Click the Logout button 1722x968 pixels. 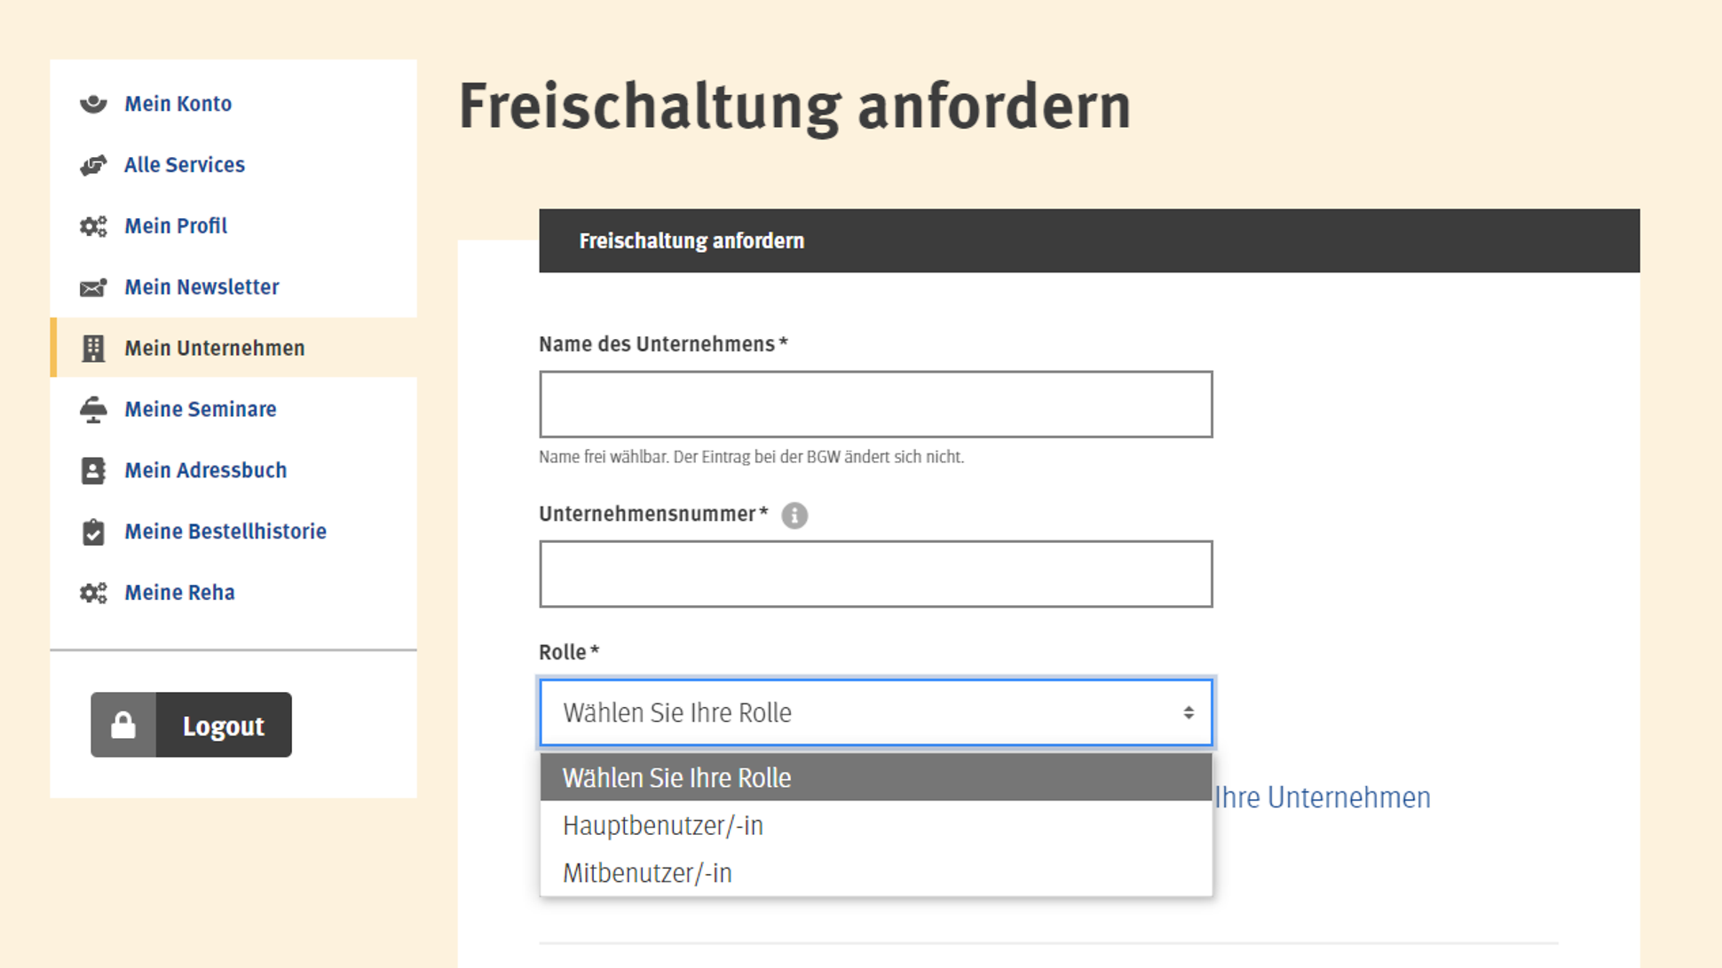click(224, 725)
